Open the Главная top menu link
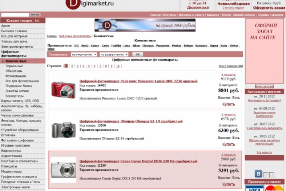Viewport: 286px width, 191px height. pyautogui.click(x=155, y=15)
